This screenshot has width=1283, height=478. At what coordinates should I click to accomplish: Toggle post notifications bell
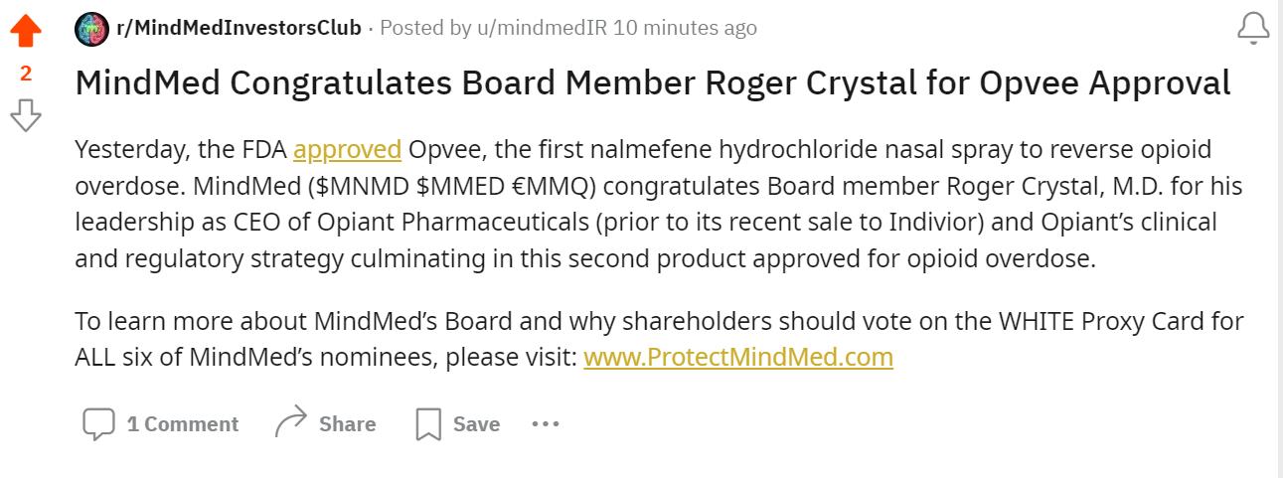click(x=1253, y=30)
